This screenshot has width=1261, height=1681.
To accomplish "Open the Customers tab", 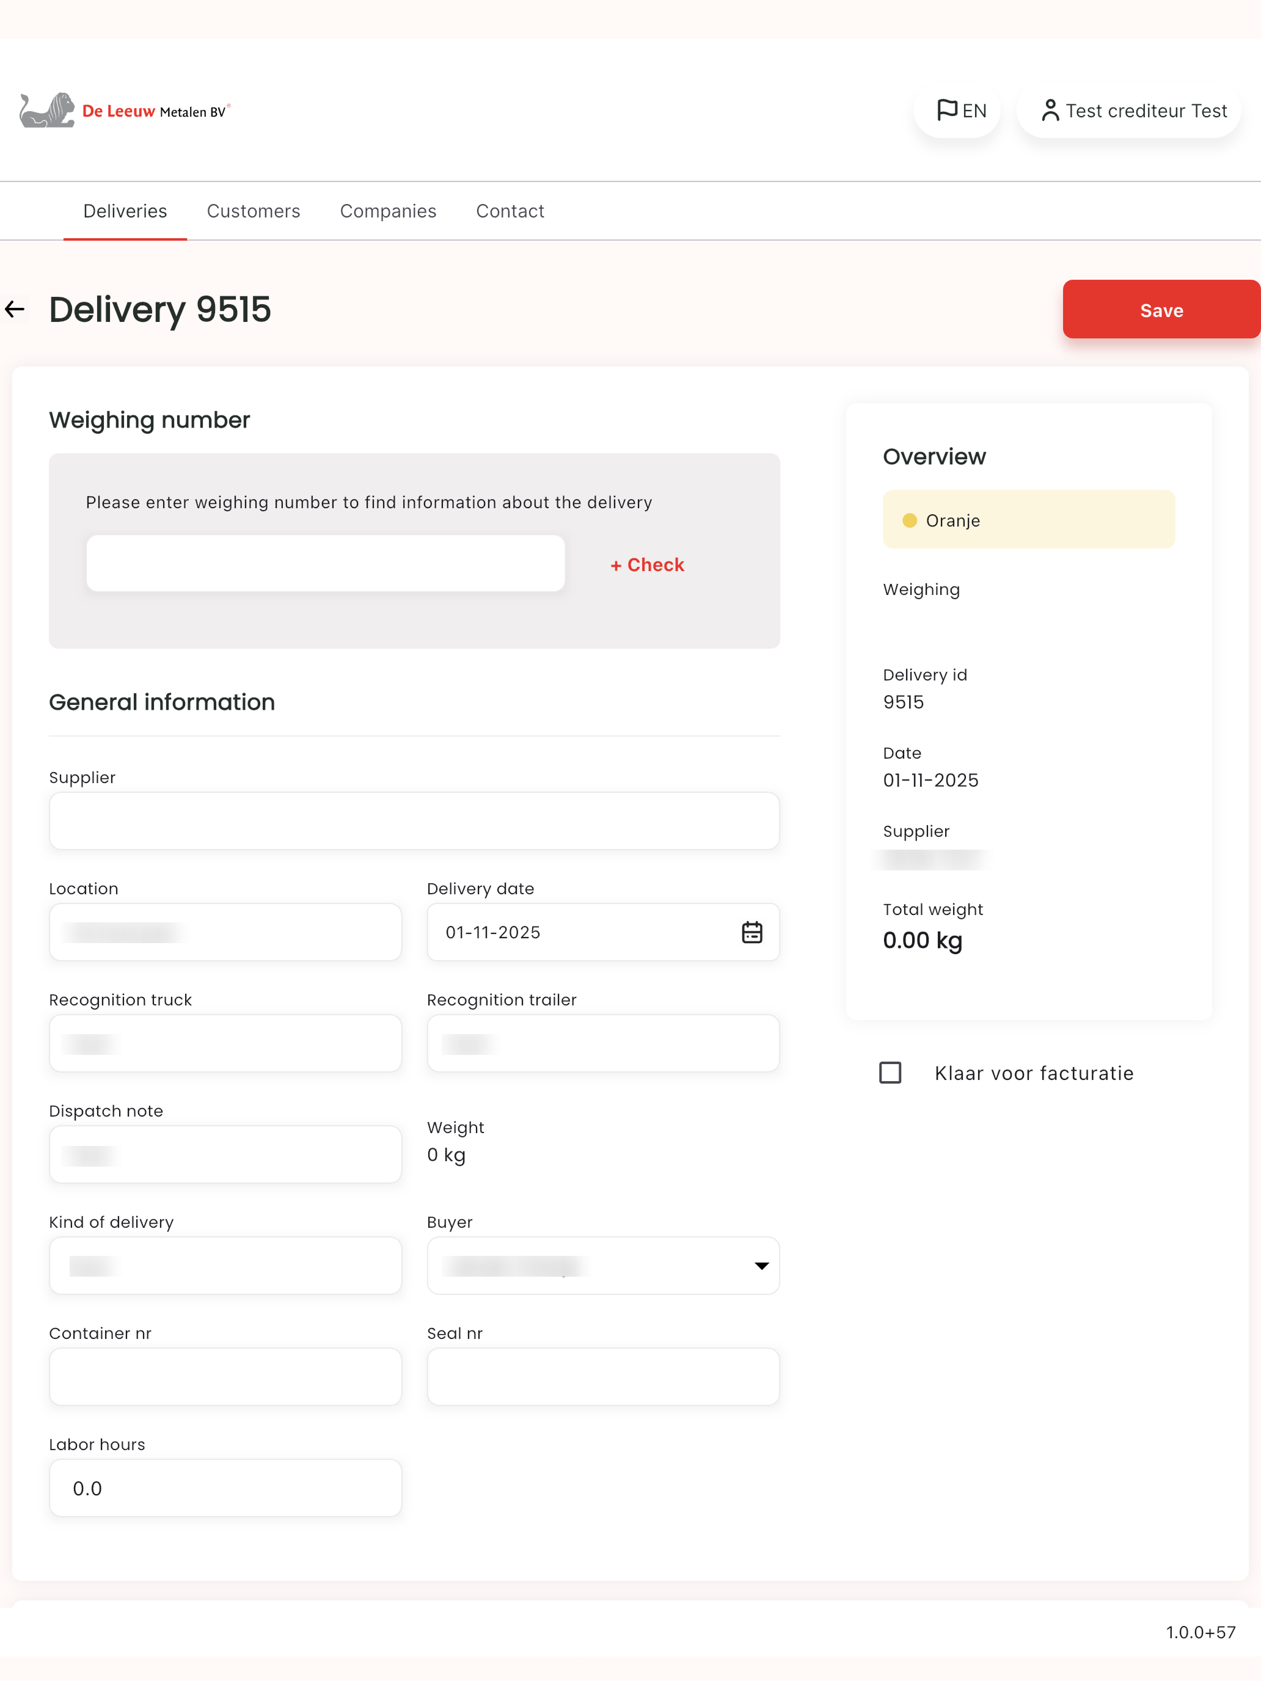I will pos(254,211).
